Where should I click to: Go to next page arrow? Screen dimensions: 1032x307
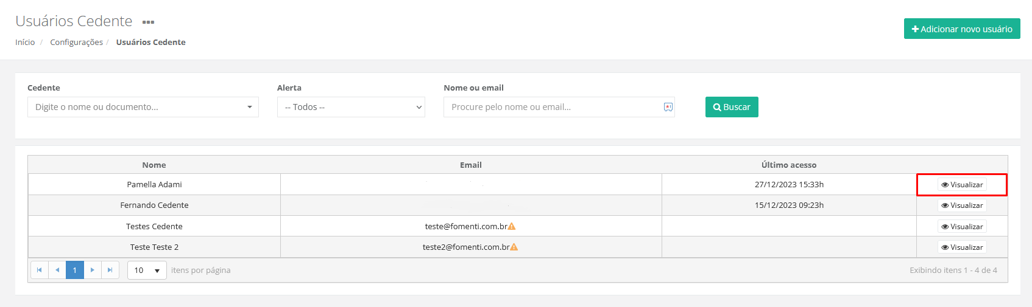tap(92, 270)
